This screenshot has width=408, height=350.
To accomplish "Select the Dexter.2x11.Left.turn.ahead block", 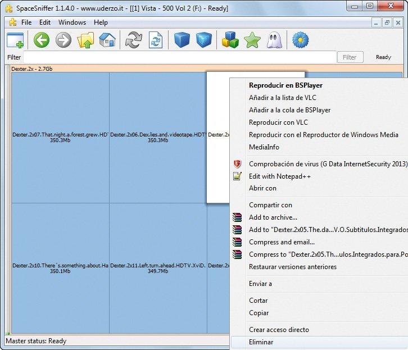I will [x=158, y=269].
